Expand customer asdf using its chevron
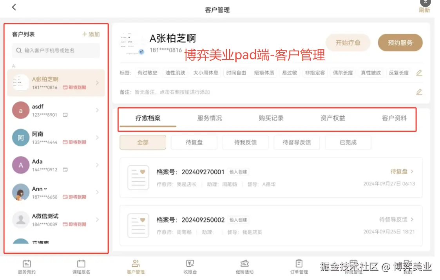Viewport: 440px width, 280px height. (x=97, y=110)
